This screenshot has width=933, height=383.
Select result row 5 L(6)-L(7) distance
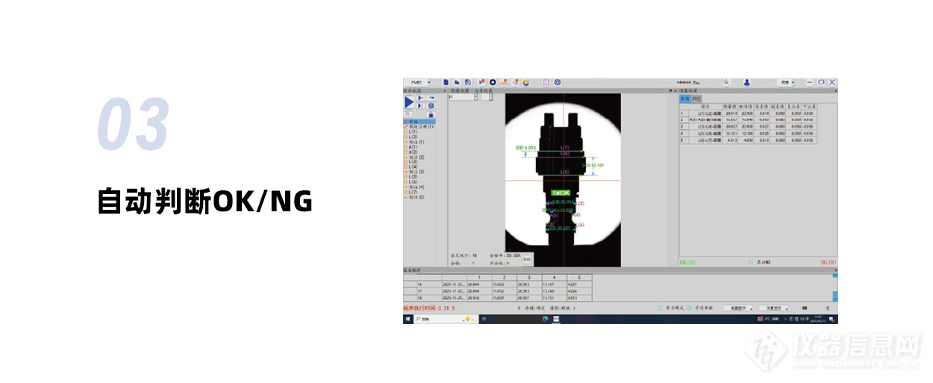[748, 140]
